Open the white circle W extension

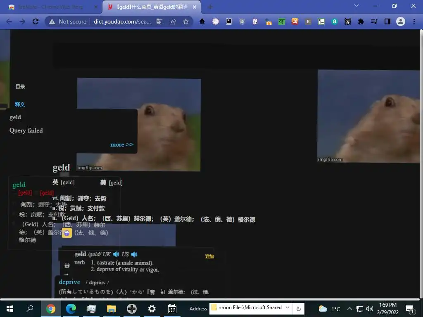pyautogui.click(x=216, y=21)
